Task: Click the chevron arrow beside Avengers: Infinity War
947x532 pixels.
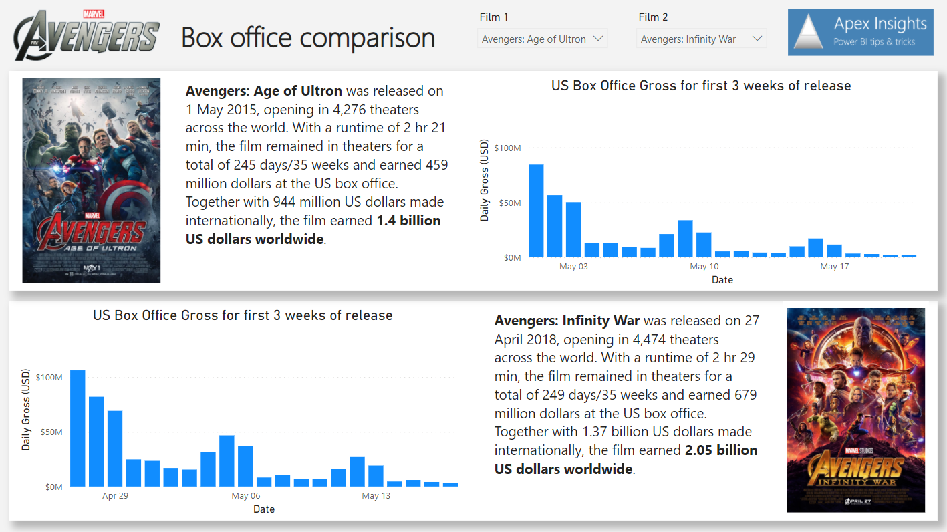Action: coord(757,39)
